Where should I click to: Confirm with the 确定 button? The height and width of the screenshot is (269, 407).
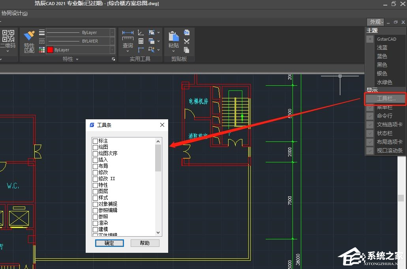pos(109,243)
